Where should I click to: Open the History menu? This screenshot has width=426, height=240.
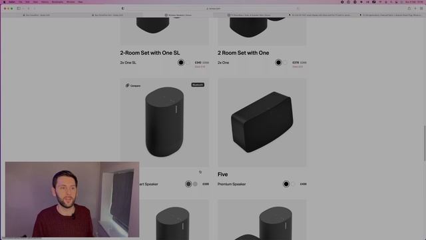click(45, 2)
